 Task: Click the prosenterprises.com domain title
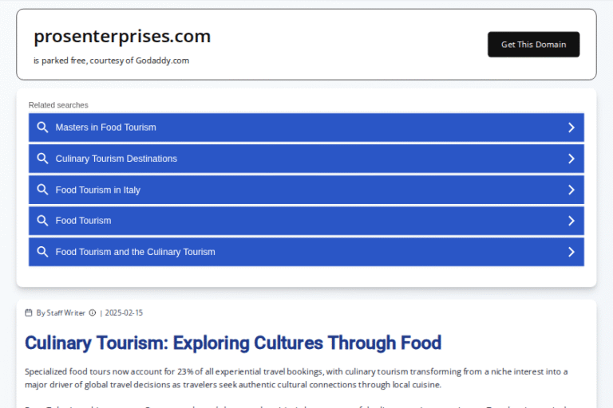[122, 37]
